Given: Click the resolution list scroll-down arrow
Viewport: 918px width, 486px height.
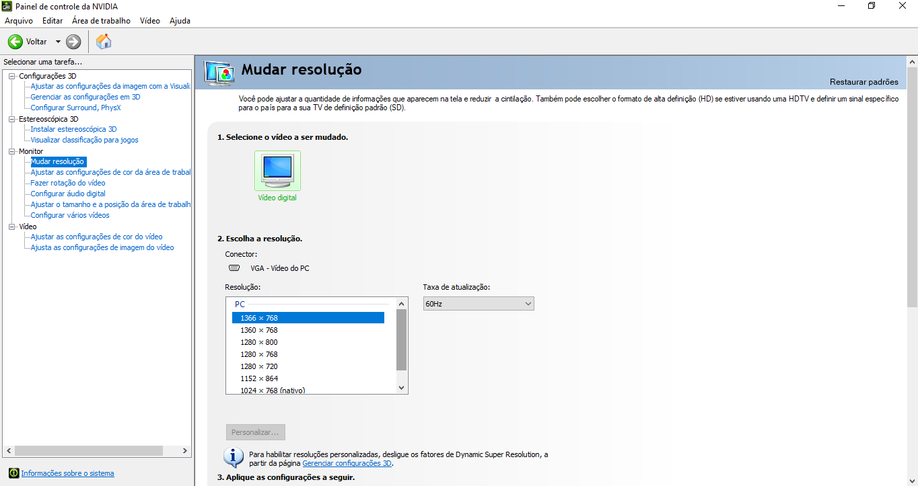Looking at the screenshot, I should point(402,388).
